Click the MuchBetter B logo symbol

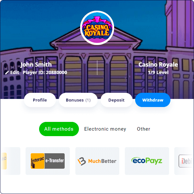pos(82,161)
